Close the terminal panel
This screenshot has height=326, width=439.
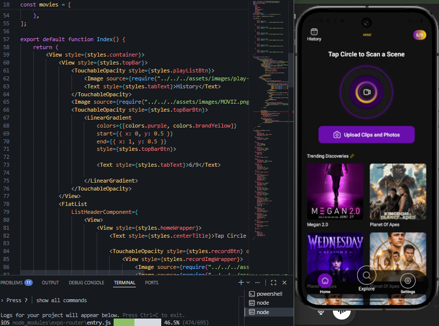(x=284, y=283)
